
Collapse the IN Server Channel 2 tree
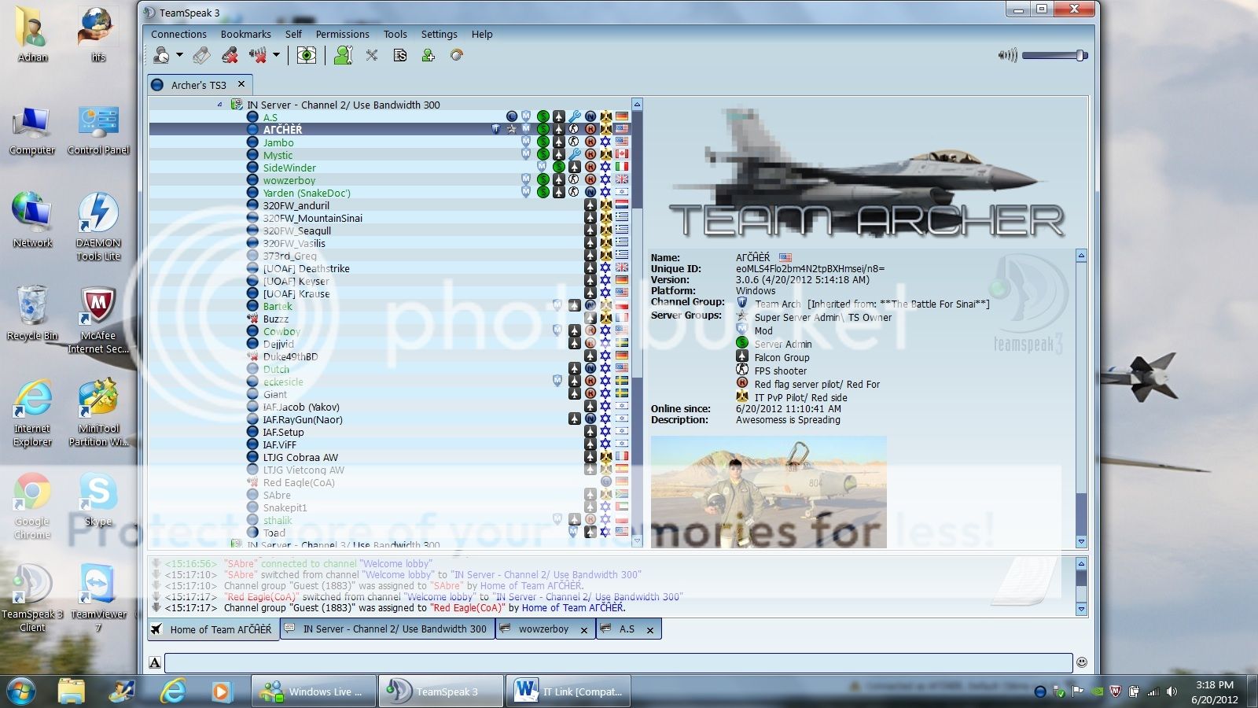pyautogui.click(x=219, y=105)
